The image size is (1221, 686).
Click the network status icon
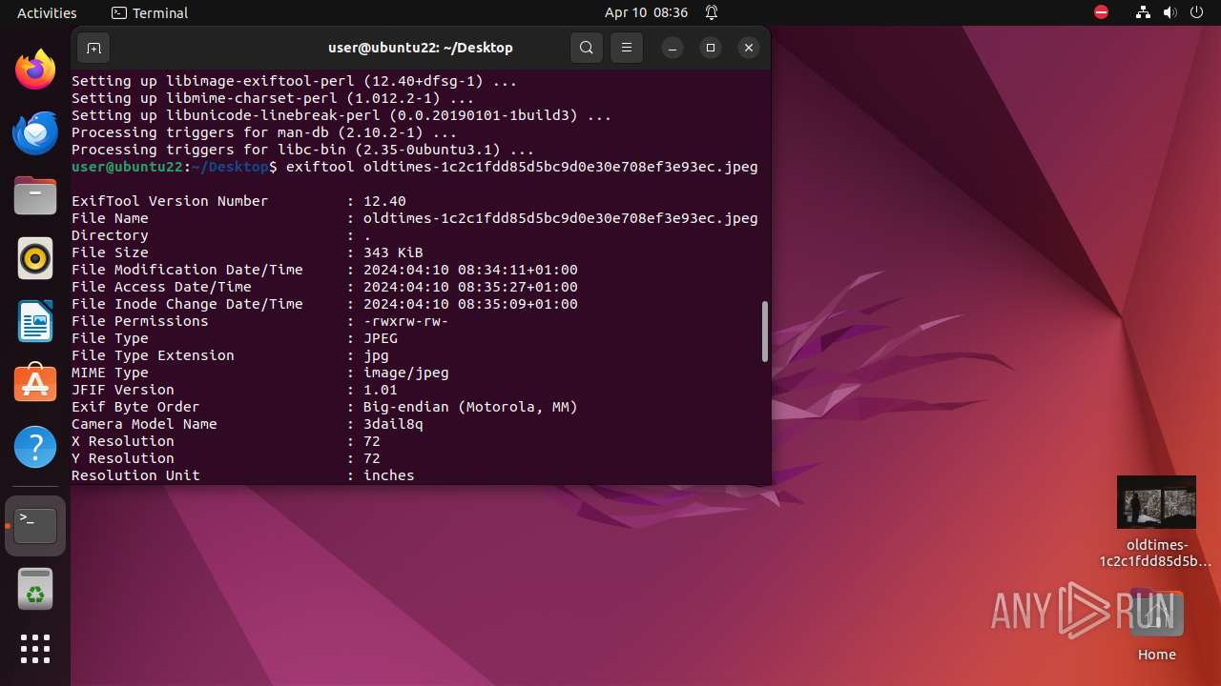[x=1144, y=12]
